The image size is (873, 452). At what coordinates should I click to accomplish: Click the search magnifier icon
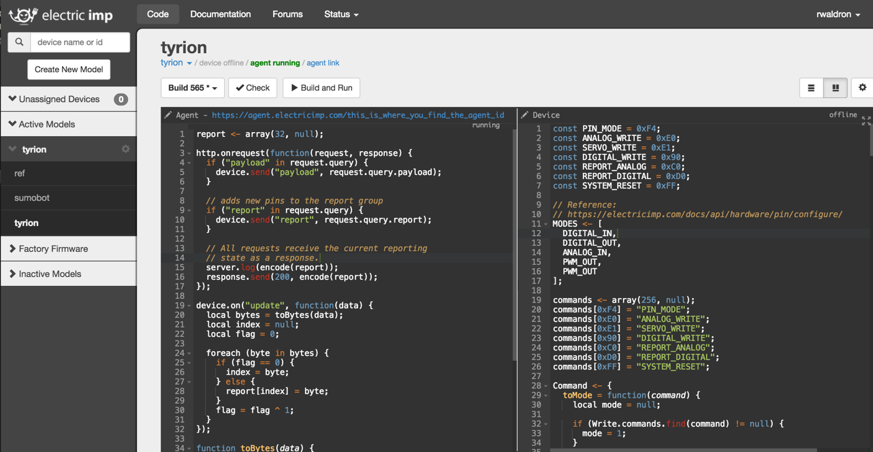[x=19, y=42]
